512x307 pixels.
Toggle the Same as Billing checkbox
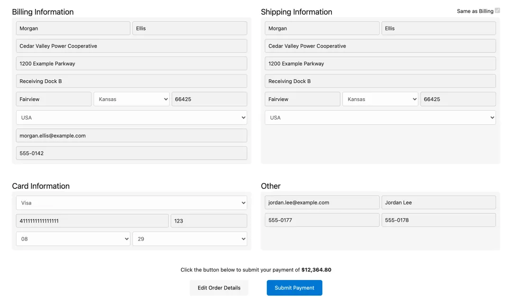click(497, 10)
